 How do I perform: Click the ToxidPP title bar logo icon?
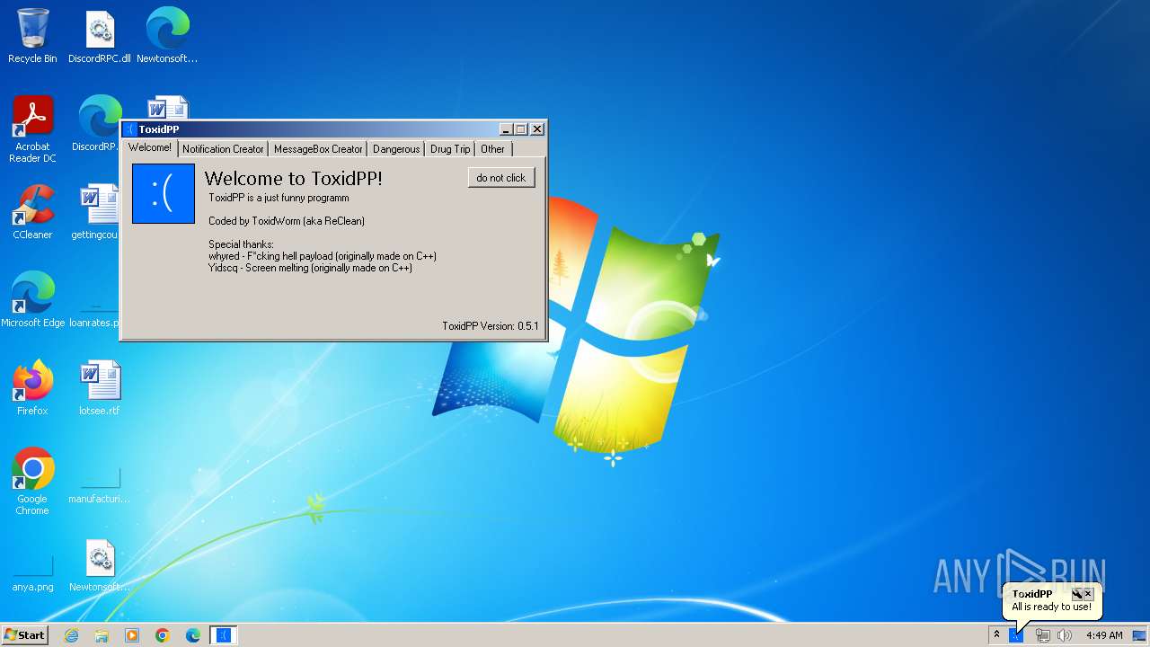coord(130,129)
